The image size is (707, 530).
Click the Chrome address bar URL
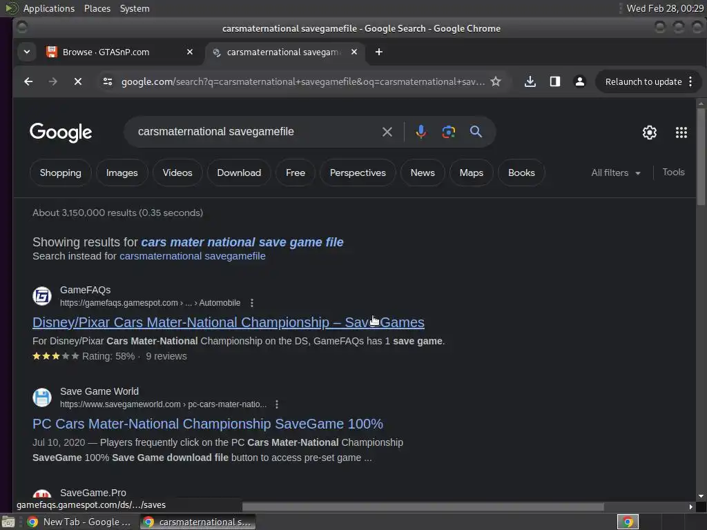(x=303, y=81)
